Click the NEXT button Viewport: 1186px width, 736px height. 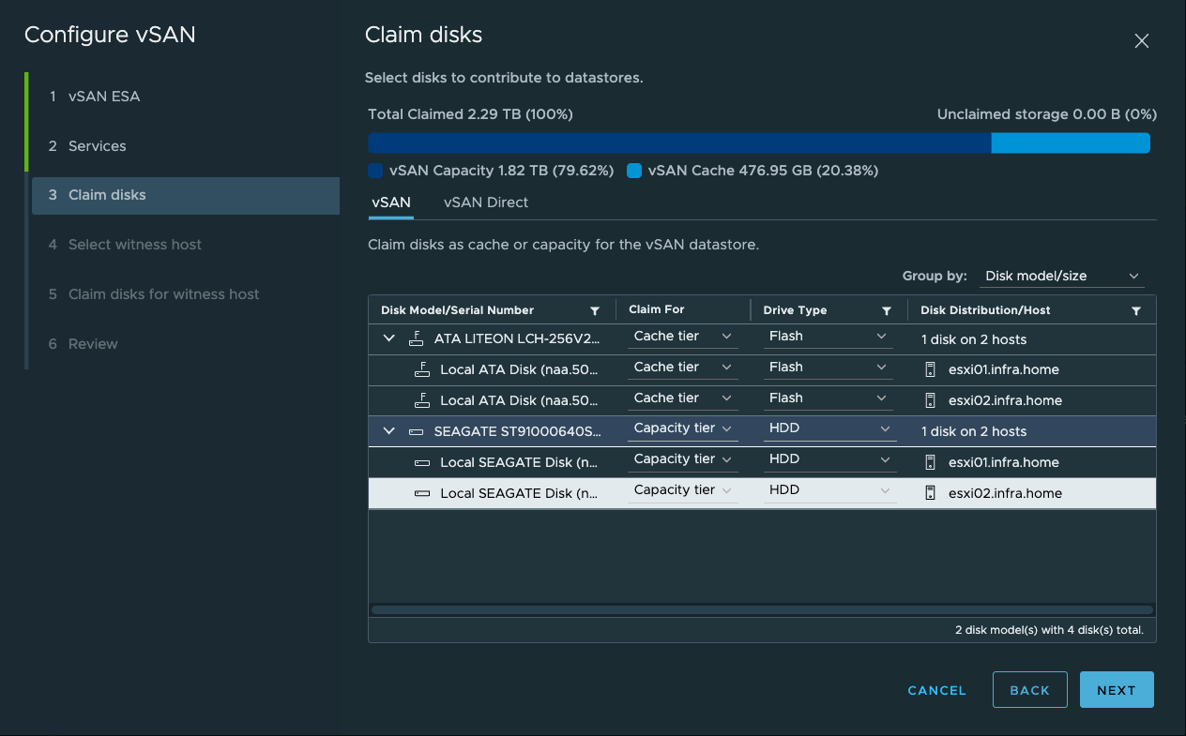pyautogui.click(x=1116, y=689)
